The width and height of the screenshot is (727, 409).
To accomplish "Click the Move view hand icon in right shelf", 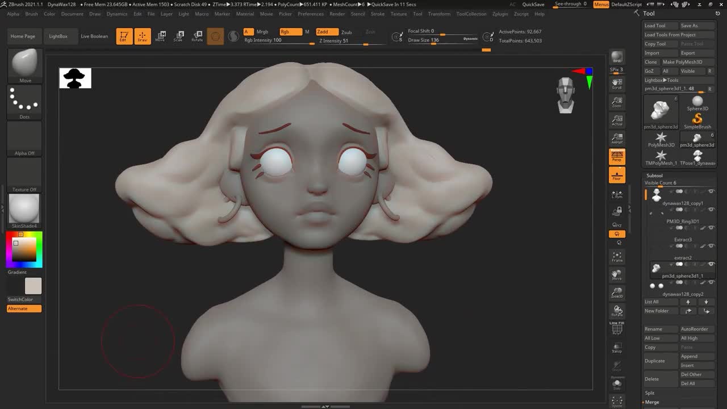I will click(x=617, y=274).
